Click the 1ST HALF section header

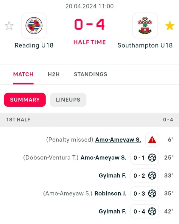[18, 120]
